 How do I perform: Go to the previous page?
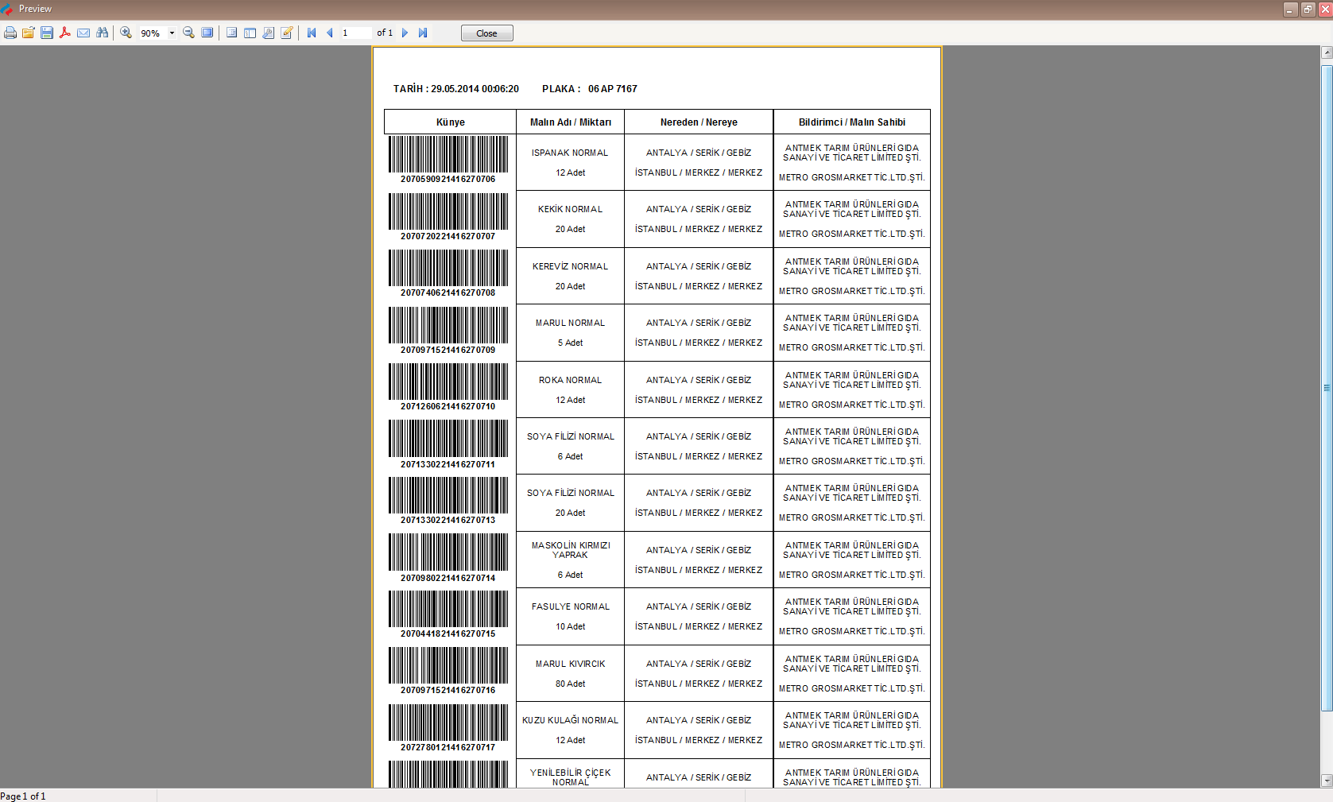tap(329, 33)
